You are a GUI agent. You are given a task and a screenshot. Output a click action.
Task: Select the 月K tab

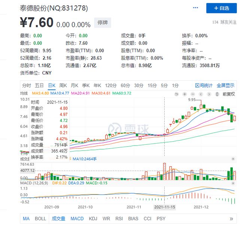(x=74, y=86)
